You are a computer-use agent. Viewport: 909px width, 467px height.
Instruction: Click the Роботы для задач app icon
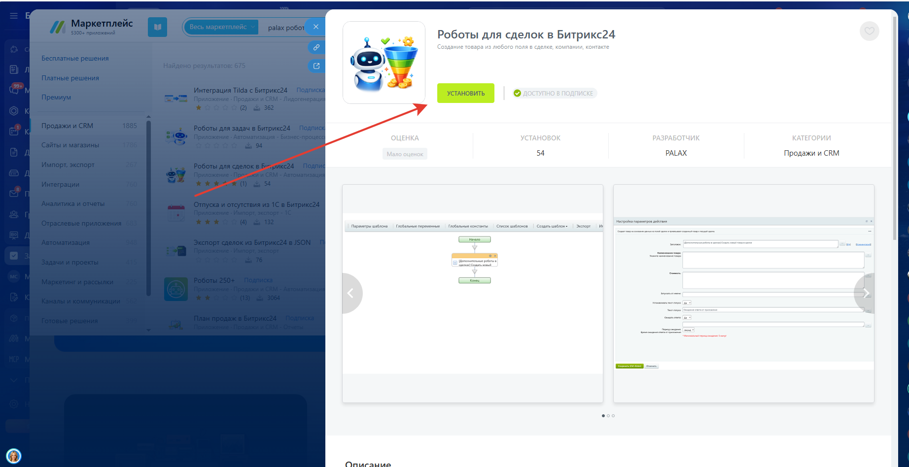pyautogui.click(x=176, y=136)
